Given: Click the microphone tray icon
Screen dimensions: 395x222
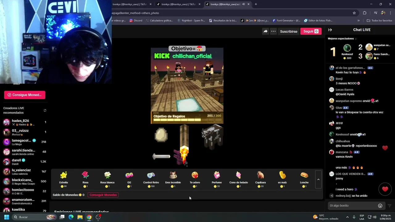Looking at the screenshot, I should (x=354, y=217).
